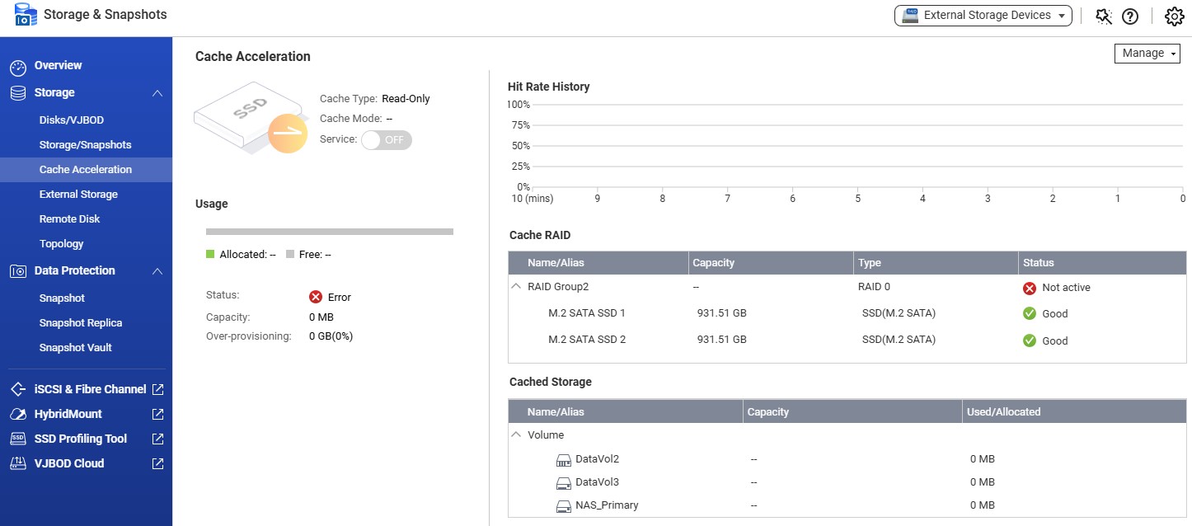Click the gray Free legend swatch

click(290, 255)
